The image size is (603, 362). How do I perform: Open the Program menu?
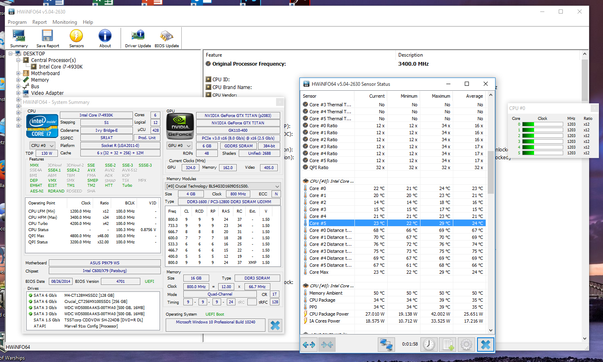pyautogui.click(x=17, y=22)
